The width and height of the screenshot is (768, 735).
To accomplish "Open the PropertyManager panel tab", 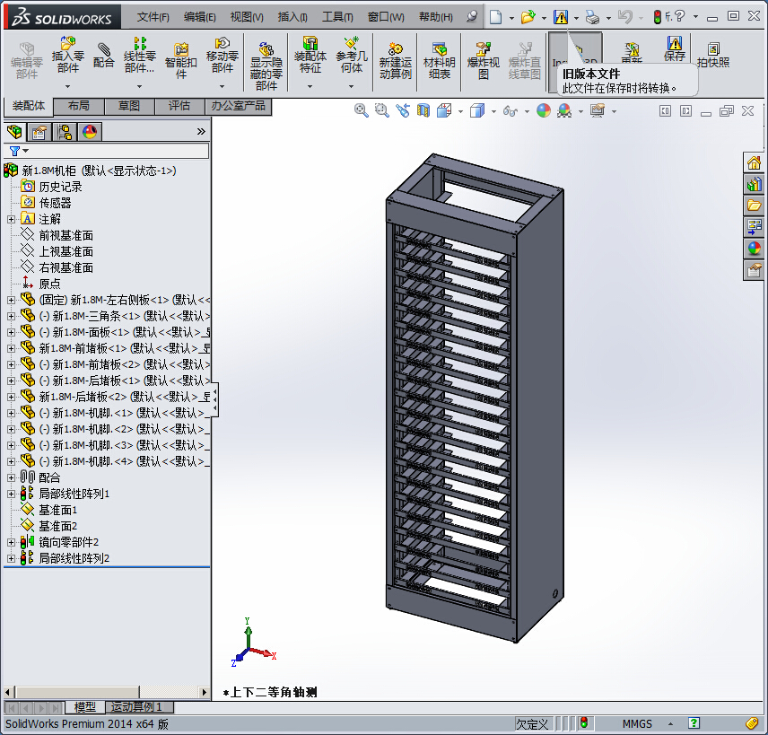I will [x=39, y=132].
